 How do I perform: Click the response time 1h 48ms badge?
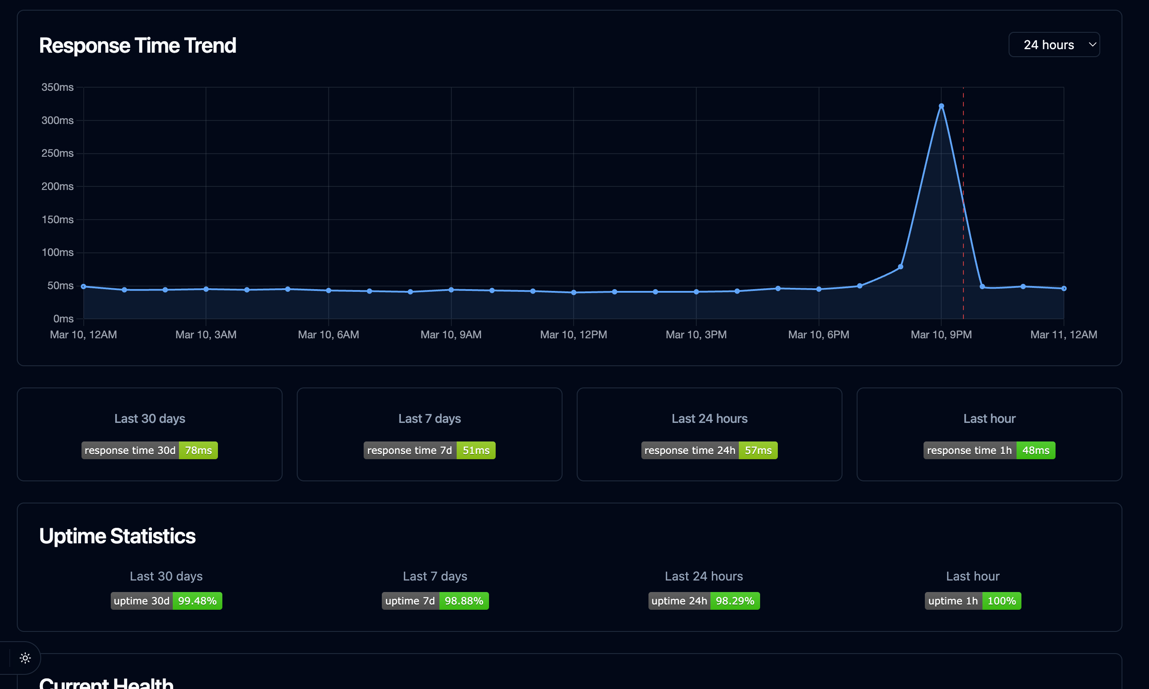[x=989, y=450]
